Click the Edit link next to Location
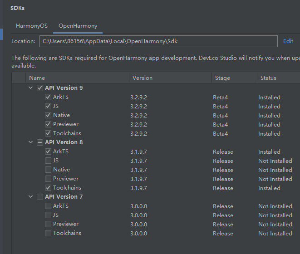The height and width of the screenshot is (254, 300). [288, 41]
